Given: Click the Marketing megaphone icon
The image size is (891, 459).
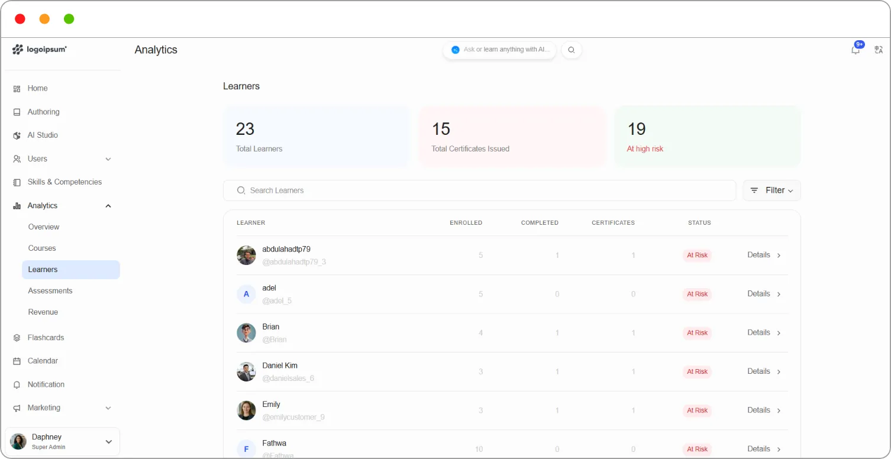Looking at the screenshot, I should [17, 408].
